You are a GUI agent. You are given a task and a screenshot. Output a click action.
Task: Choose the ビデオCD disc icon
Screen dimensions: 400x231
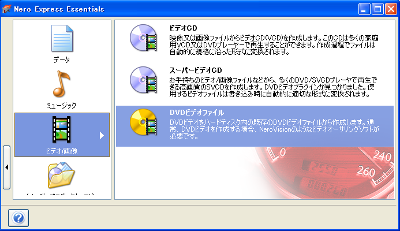click(143, 38)
